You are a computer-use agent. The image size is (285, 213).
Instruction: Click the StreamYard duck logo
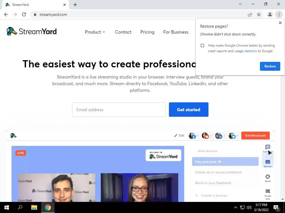(31, 31)
